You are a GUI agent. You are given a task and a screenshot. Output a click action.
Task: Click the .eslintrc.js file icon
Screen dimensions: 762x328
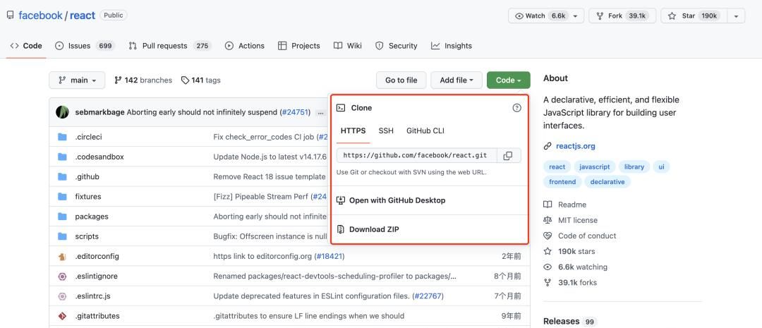point(62,296)
